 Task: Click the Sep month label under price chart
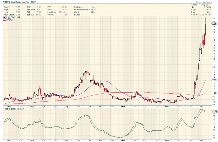pos(78,107)
